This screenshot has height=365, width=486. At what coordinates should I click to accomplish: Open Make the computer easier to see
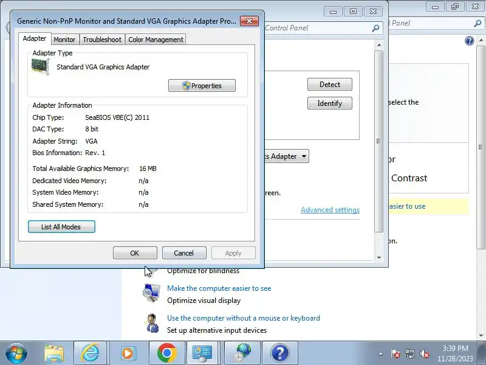pos(219,288)
